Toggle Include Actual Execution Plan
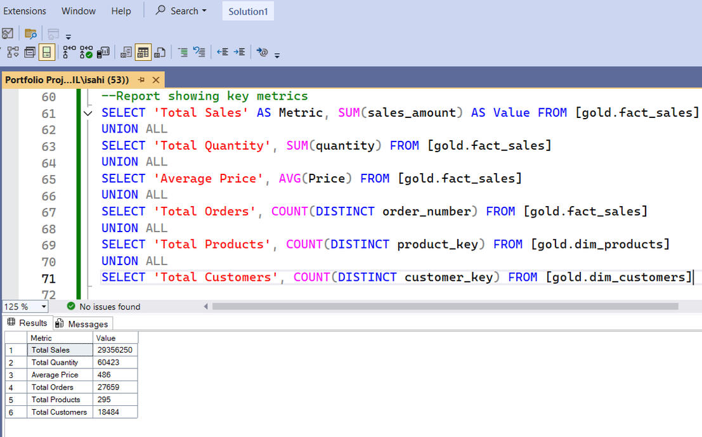The image size is (702, 437). tap(69, 53)
